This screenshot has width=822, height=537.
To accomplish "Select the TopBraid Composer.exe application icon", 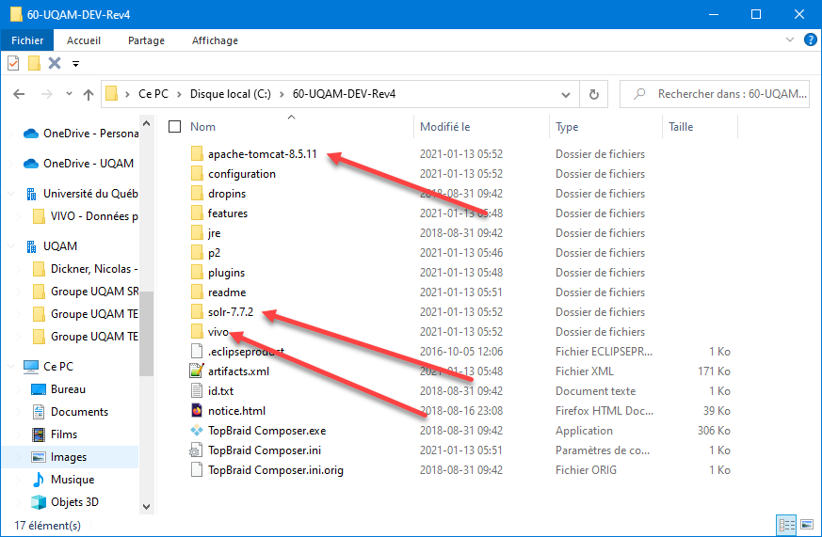I will (197, 431).
